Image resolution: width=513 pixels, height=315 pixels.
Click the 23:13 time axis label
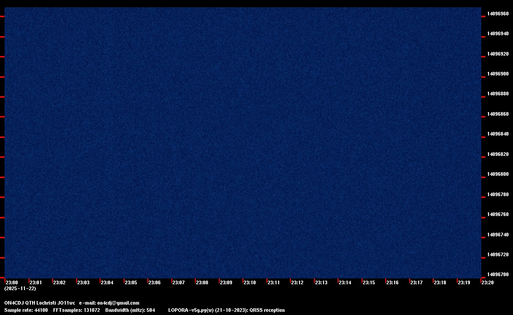tap(321, 282)
